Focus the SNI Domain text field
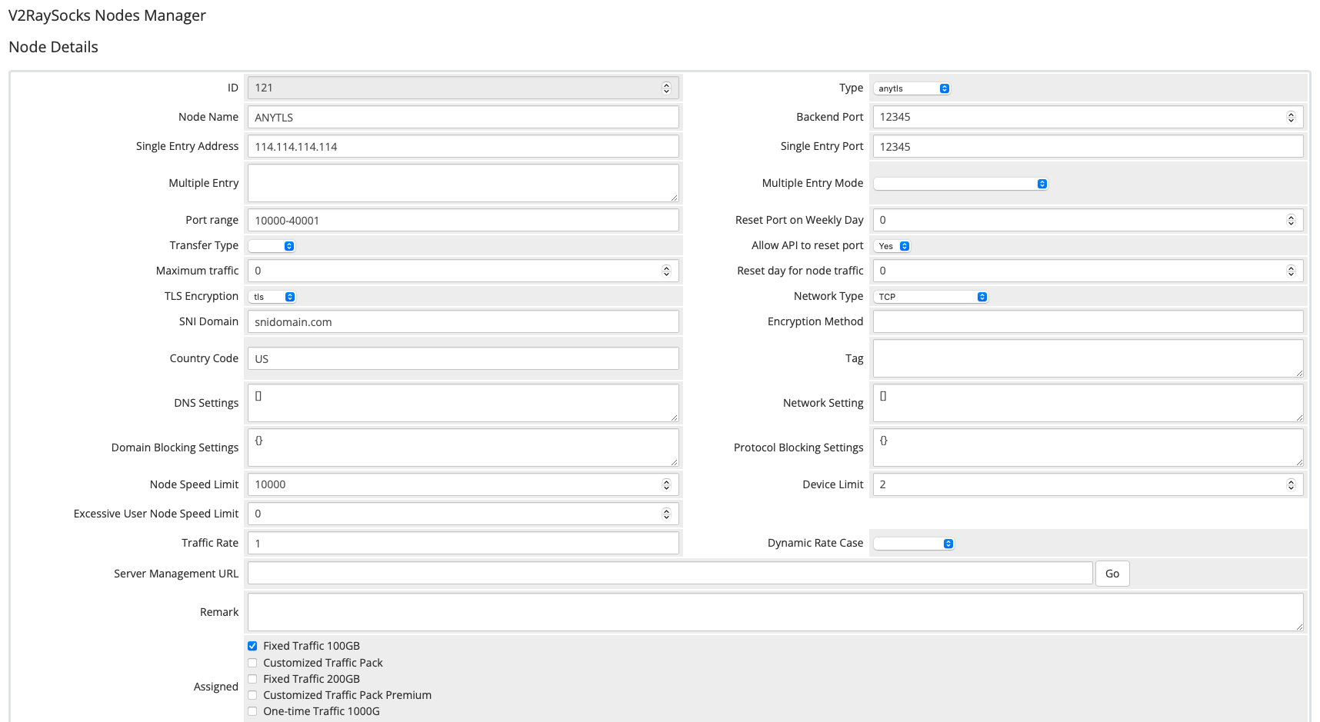1320x722 pixels. tap(462, 322)
